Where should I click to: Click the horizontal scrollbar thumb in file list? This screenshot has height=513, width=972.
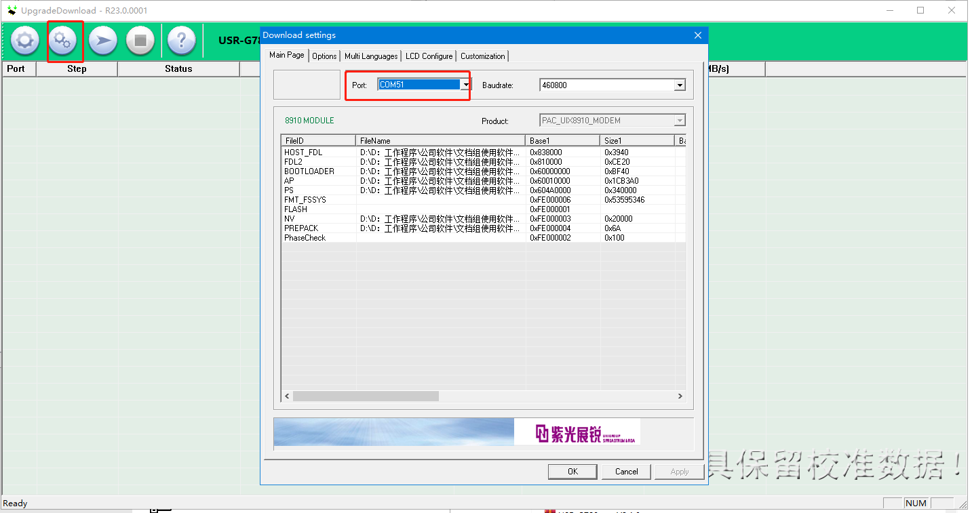click(x=366, y=396)
